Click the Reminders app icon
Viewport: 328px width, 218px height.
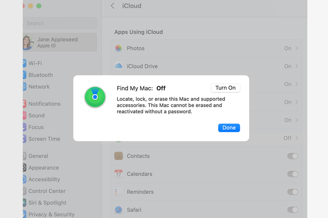(118, 192)
